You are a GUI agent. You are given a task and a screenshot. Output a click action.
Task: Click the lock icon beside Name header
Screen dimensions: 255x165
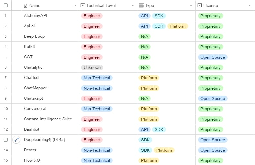click(26, 5)
